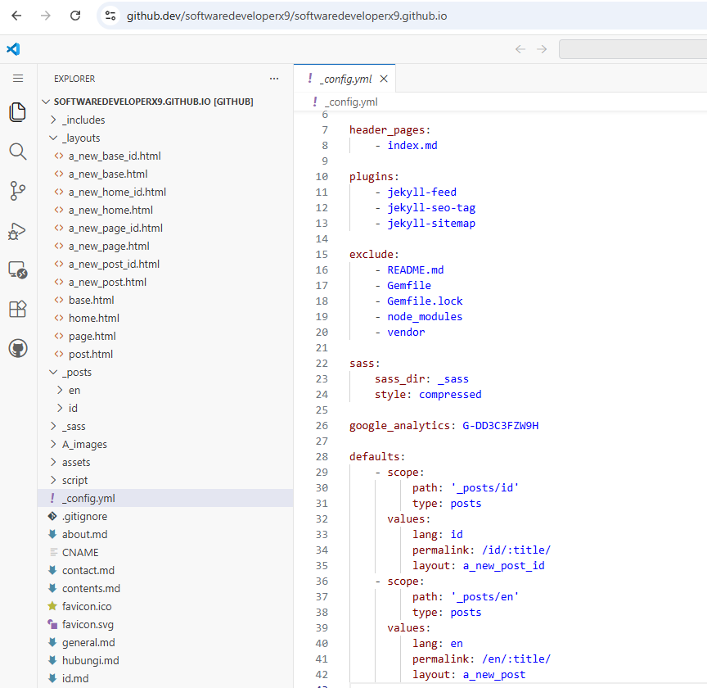Open the Explorer views menu with the ellipsis
This screenshot has height=688, width=707.
273,79
